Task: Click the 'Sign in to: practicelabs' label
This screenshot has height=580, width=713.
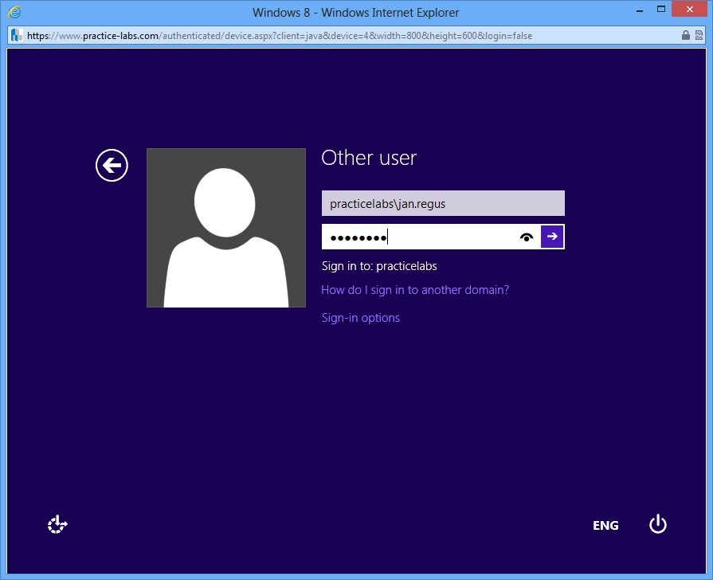Action: 378,266
